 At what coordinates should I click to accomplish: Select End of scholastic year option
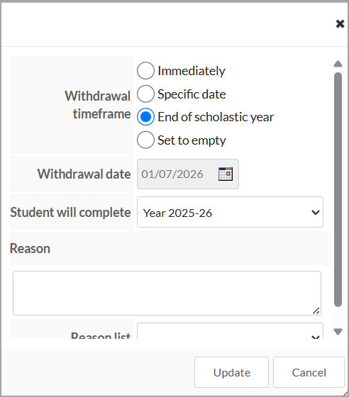(x=145, y=117)
